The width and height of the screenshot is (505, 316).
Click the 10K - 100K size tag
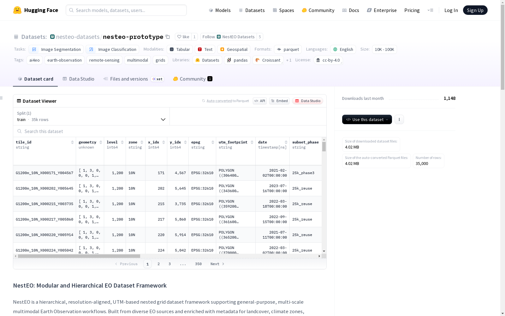(x=384, y=50)
